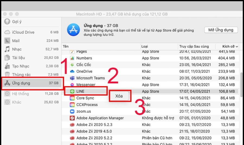Click the OneDrive row name
244x145 pixels.
(x=84, y=71)
